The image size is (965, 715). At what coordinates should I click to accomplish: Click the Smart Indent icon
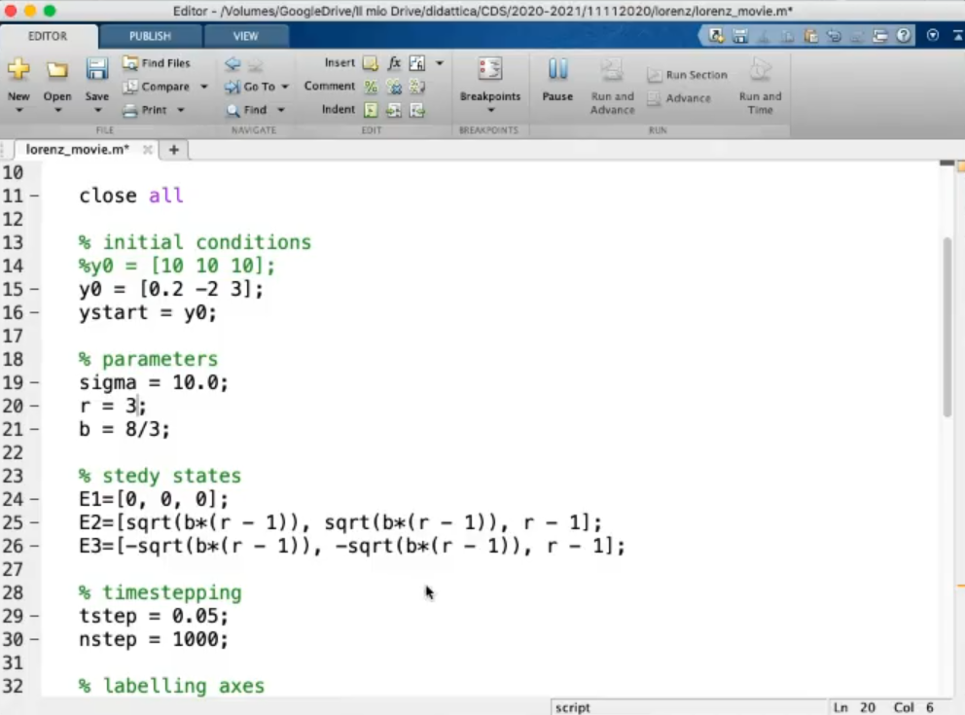click(x=371, y=110)
